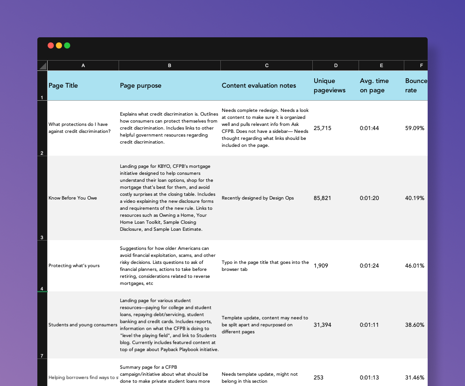Click the 'Page Title' header cell

click(83, 86)
